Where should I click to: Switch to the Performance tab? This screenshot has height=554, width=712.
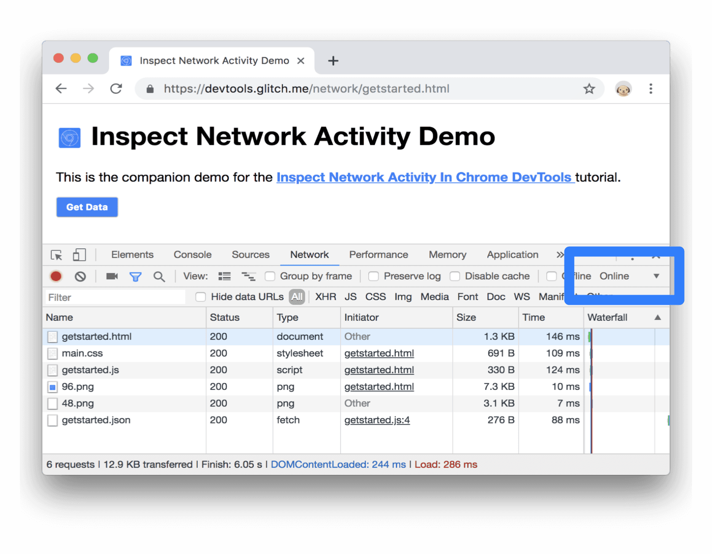click(378, 255)
